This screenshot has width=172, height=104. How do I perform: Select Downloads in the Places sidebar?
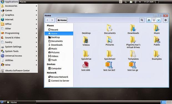59,45
